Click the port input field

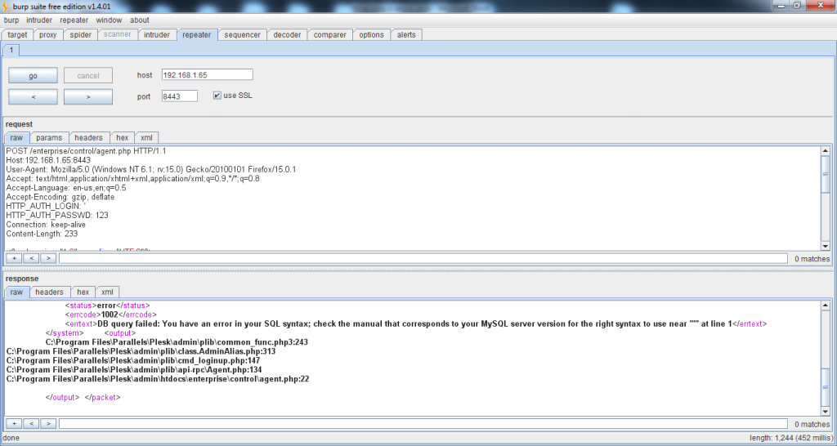pos(180,96)
